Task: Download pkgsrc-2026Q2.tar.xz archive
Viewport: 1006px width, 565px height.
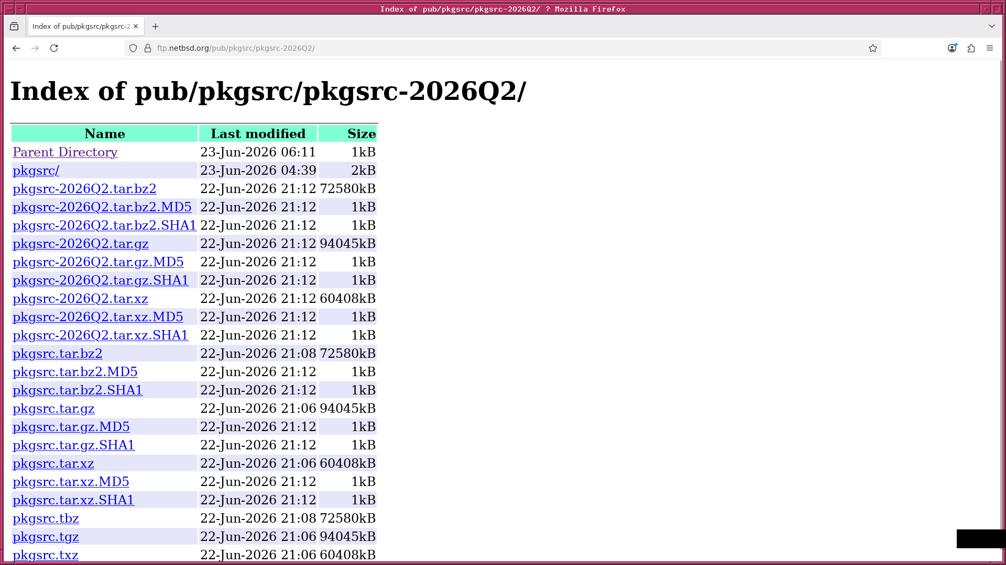Action: tap(80, 299)
